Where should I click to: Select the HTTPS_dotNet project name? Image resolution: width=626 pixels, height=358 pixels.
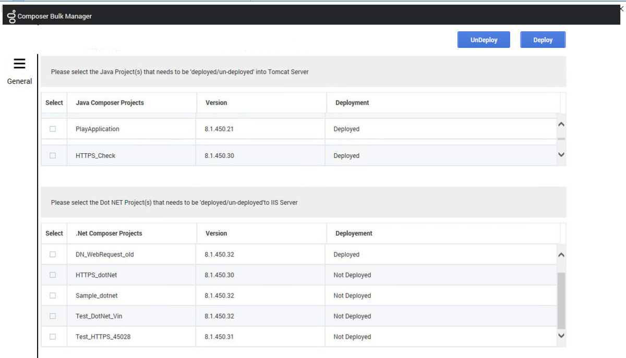(96, 275)
